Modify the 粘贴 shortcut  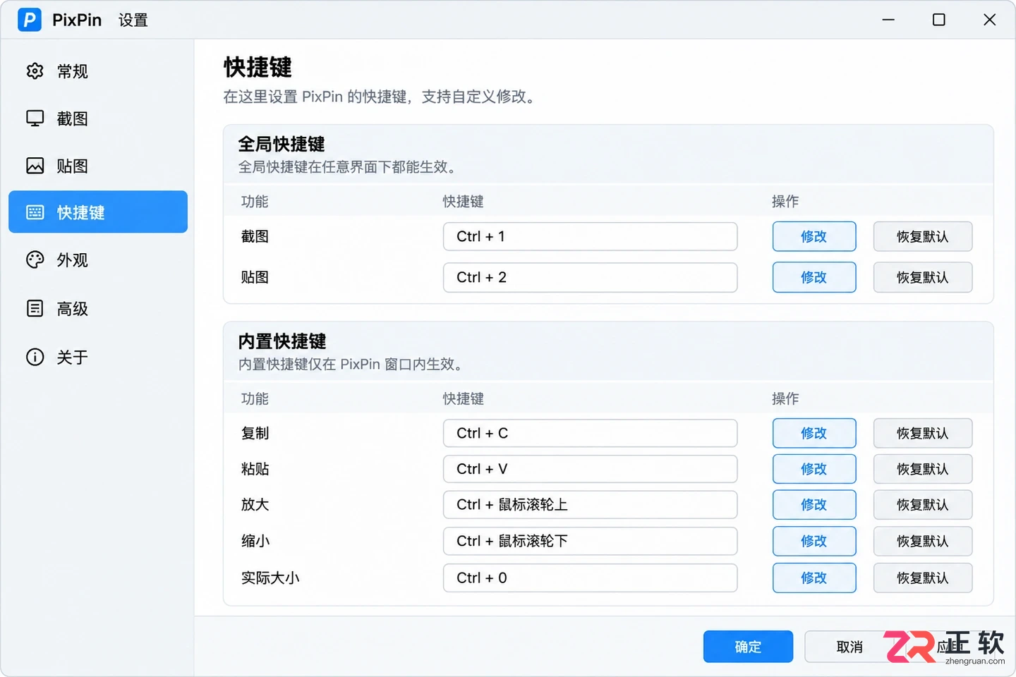[814, 469]
